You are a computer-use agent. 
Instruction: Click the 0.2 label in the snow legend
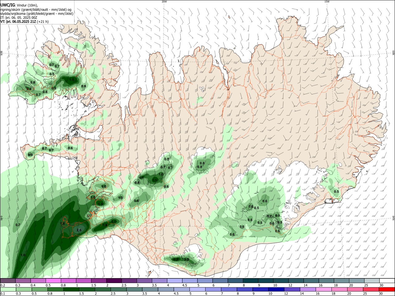coord(2,285)
